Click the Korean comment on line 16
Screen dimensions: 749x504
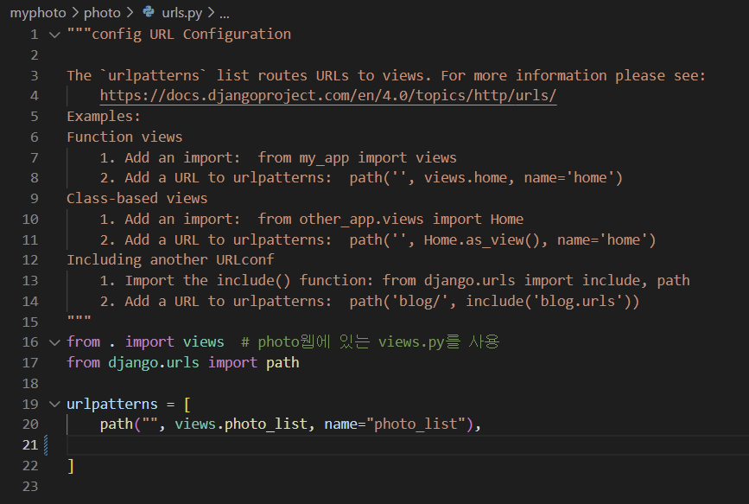coord(371,341)
